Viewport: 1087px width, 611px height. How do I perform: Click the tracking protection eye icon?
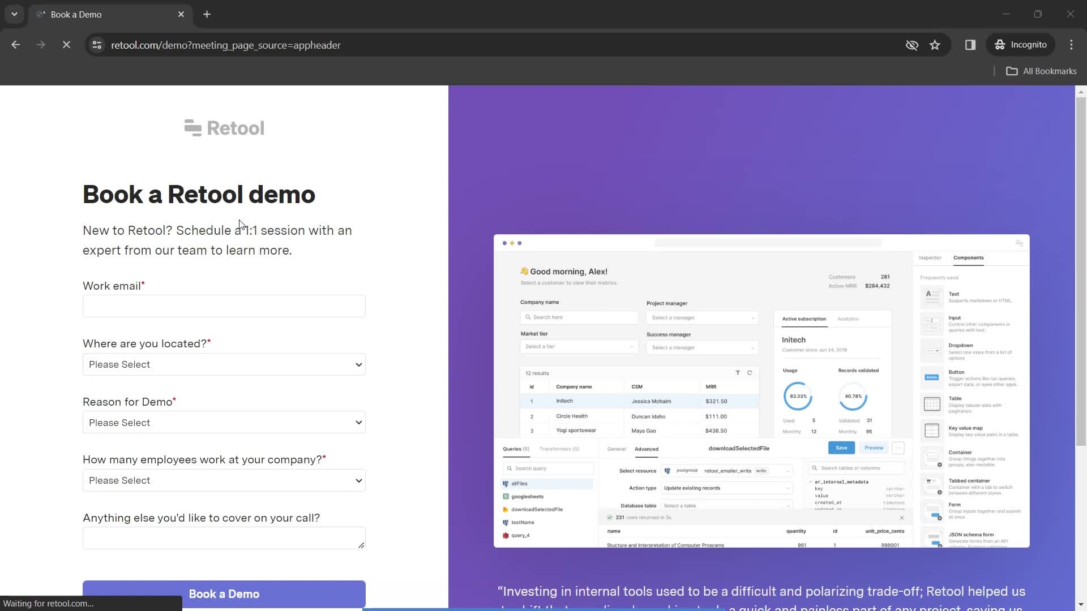pyautogui.click(x=911, y=45)
